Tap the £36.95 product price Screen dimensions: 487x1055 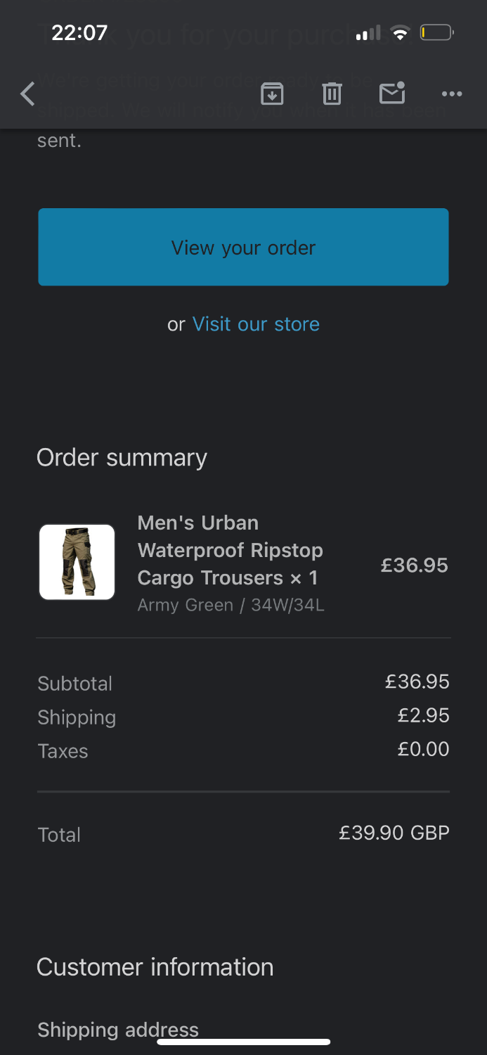tap(414, 565)
